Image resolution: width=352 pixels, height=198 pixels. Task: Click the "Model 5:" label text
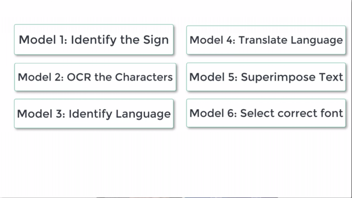213,77
